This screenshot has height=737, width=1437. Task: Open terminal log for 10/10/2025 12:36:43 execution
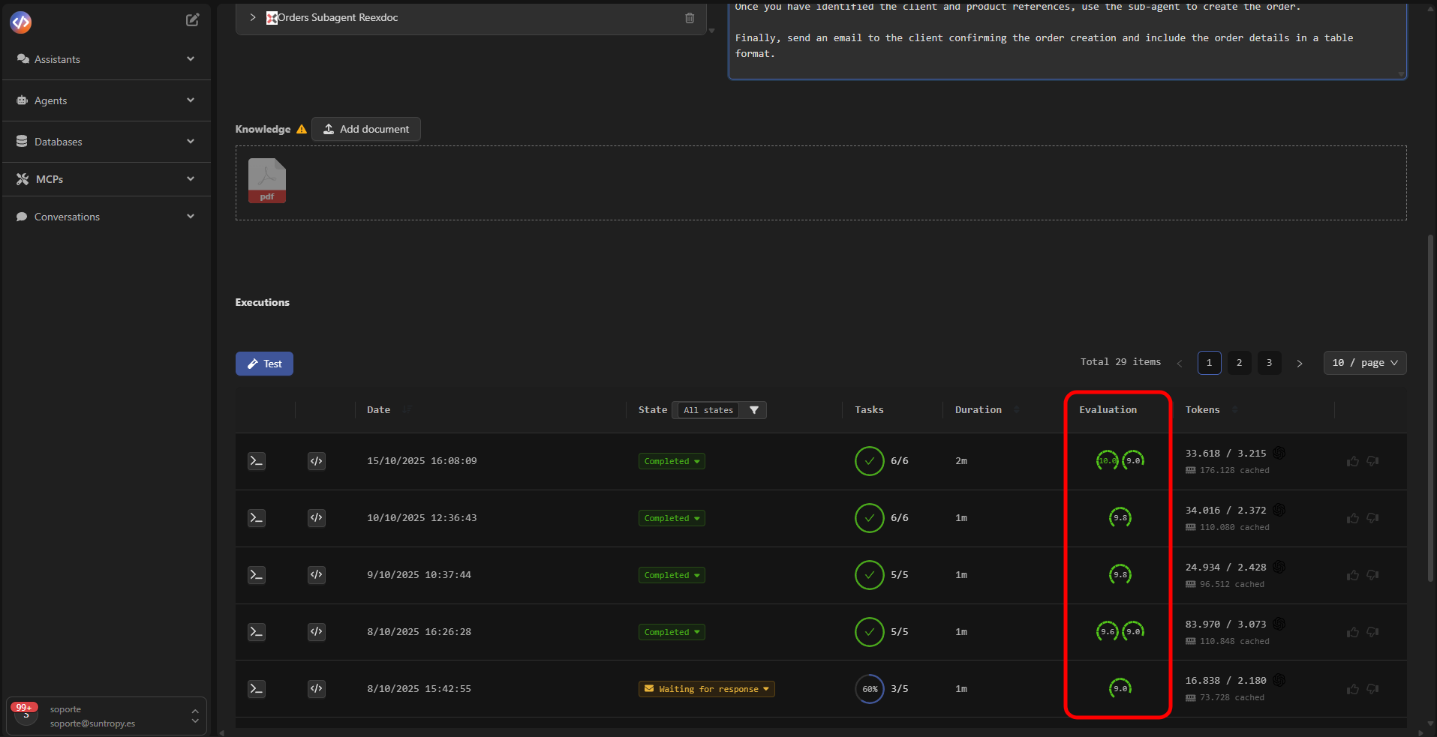(x=257, y=518)
